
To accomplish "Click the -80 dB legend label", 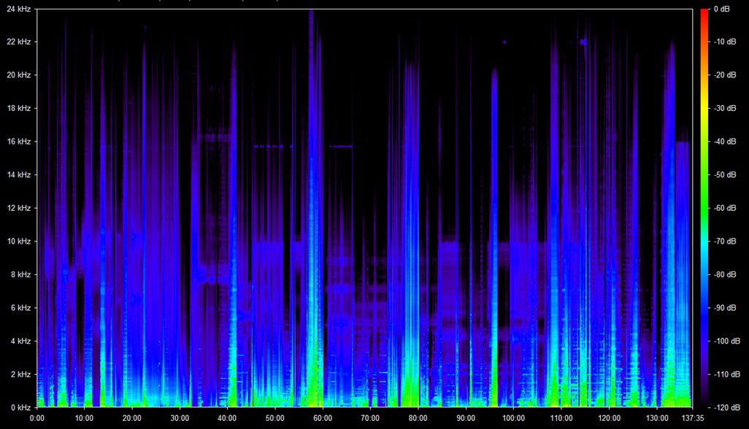I will point(725,274).
